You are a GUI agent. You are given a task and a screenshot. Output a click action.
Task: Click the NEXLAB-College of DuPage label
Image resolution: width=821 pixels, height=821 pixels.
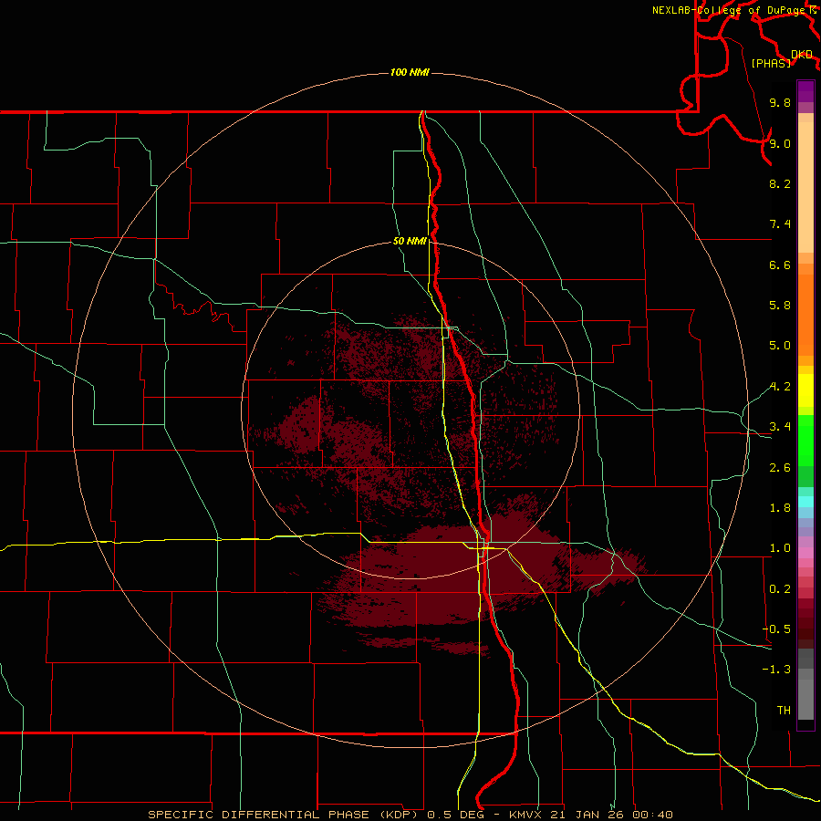[x=728, y=10]
